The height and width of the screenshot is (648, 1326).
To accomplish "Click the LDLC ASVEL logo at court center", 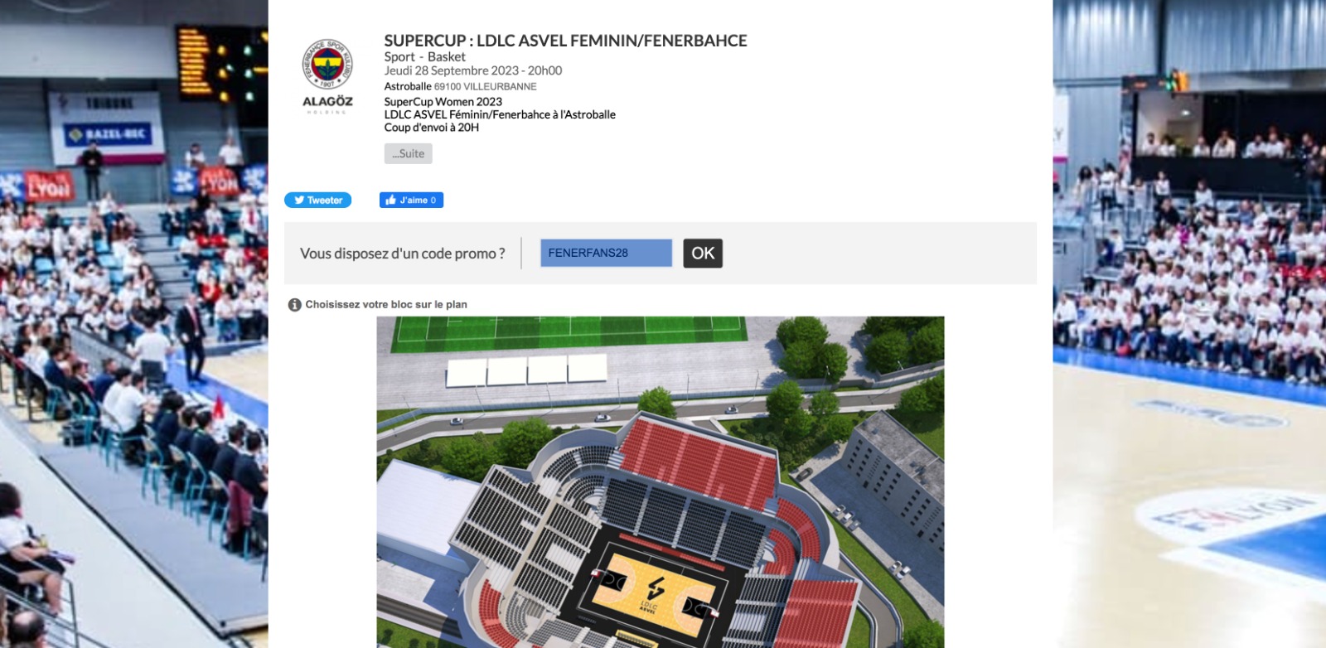I will 654,593.
